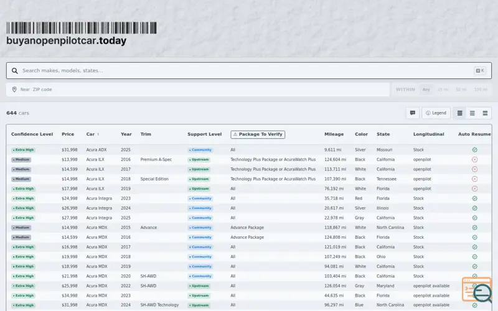
Task: Click Auto Resume check for 2025 Acura Integra
Action: click(474, 218)
